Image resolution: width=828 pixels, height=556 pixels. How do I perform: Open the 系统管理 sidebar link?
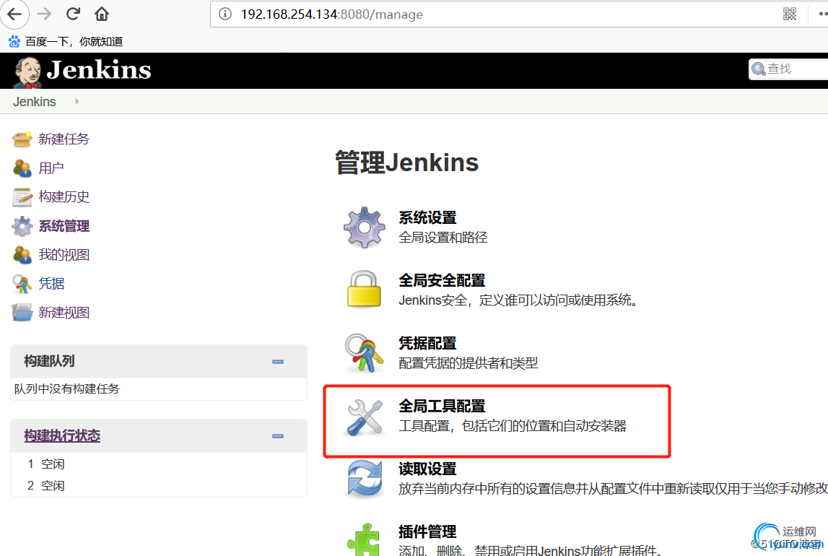(64, 226)
